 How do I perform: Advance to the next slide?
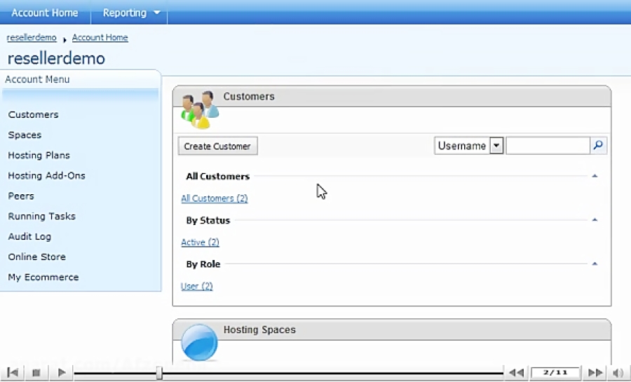[x=595, y=373]
